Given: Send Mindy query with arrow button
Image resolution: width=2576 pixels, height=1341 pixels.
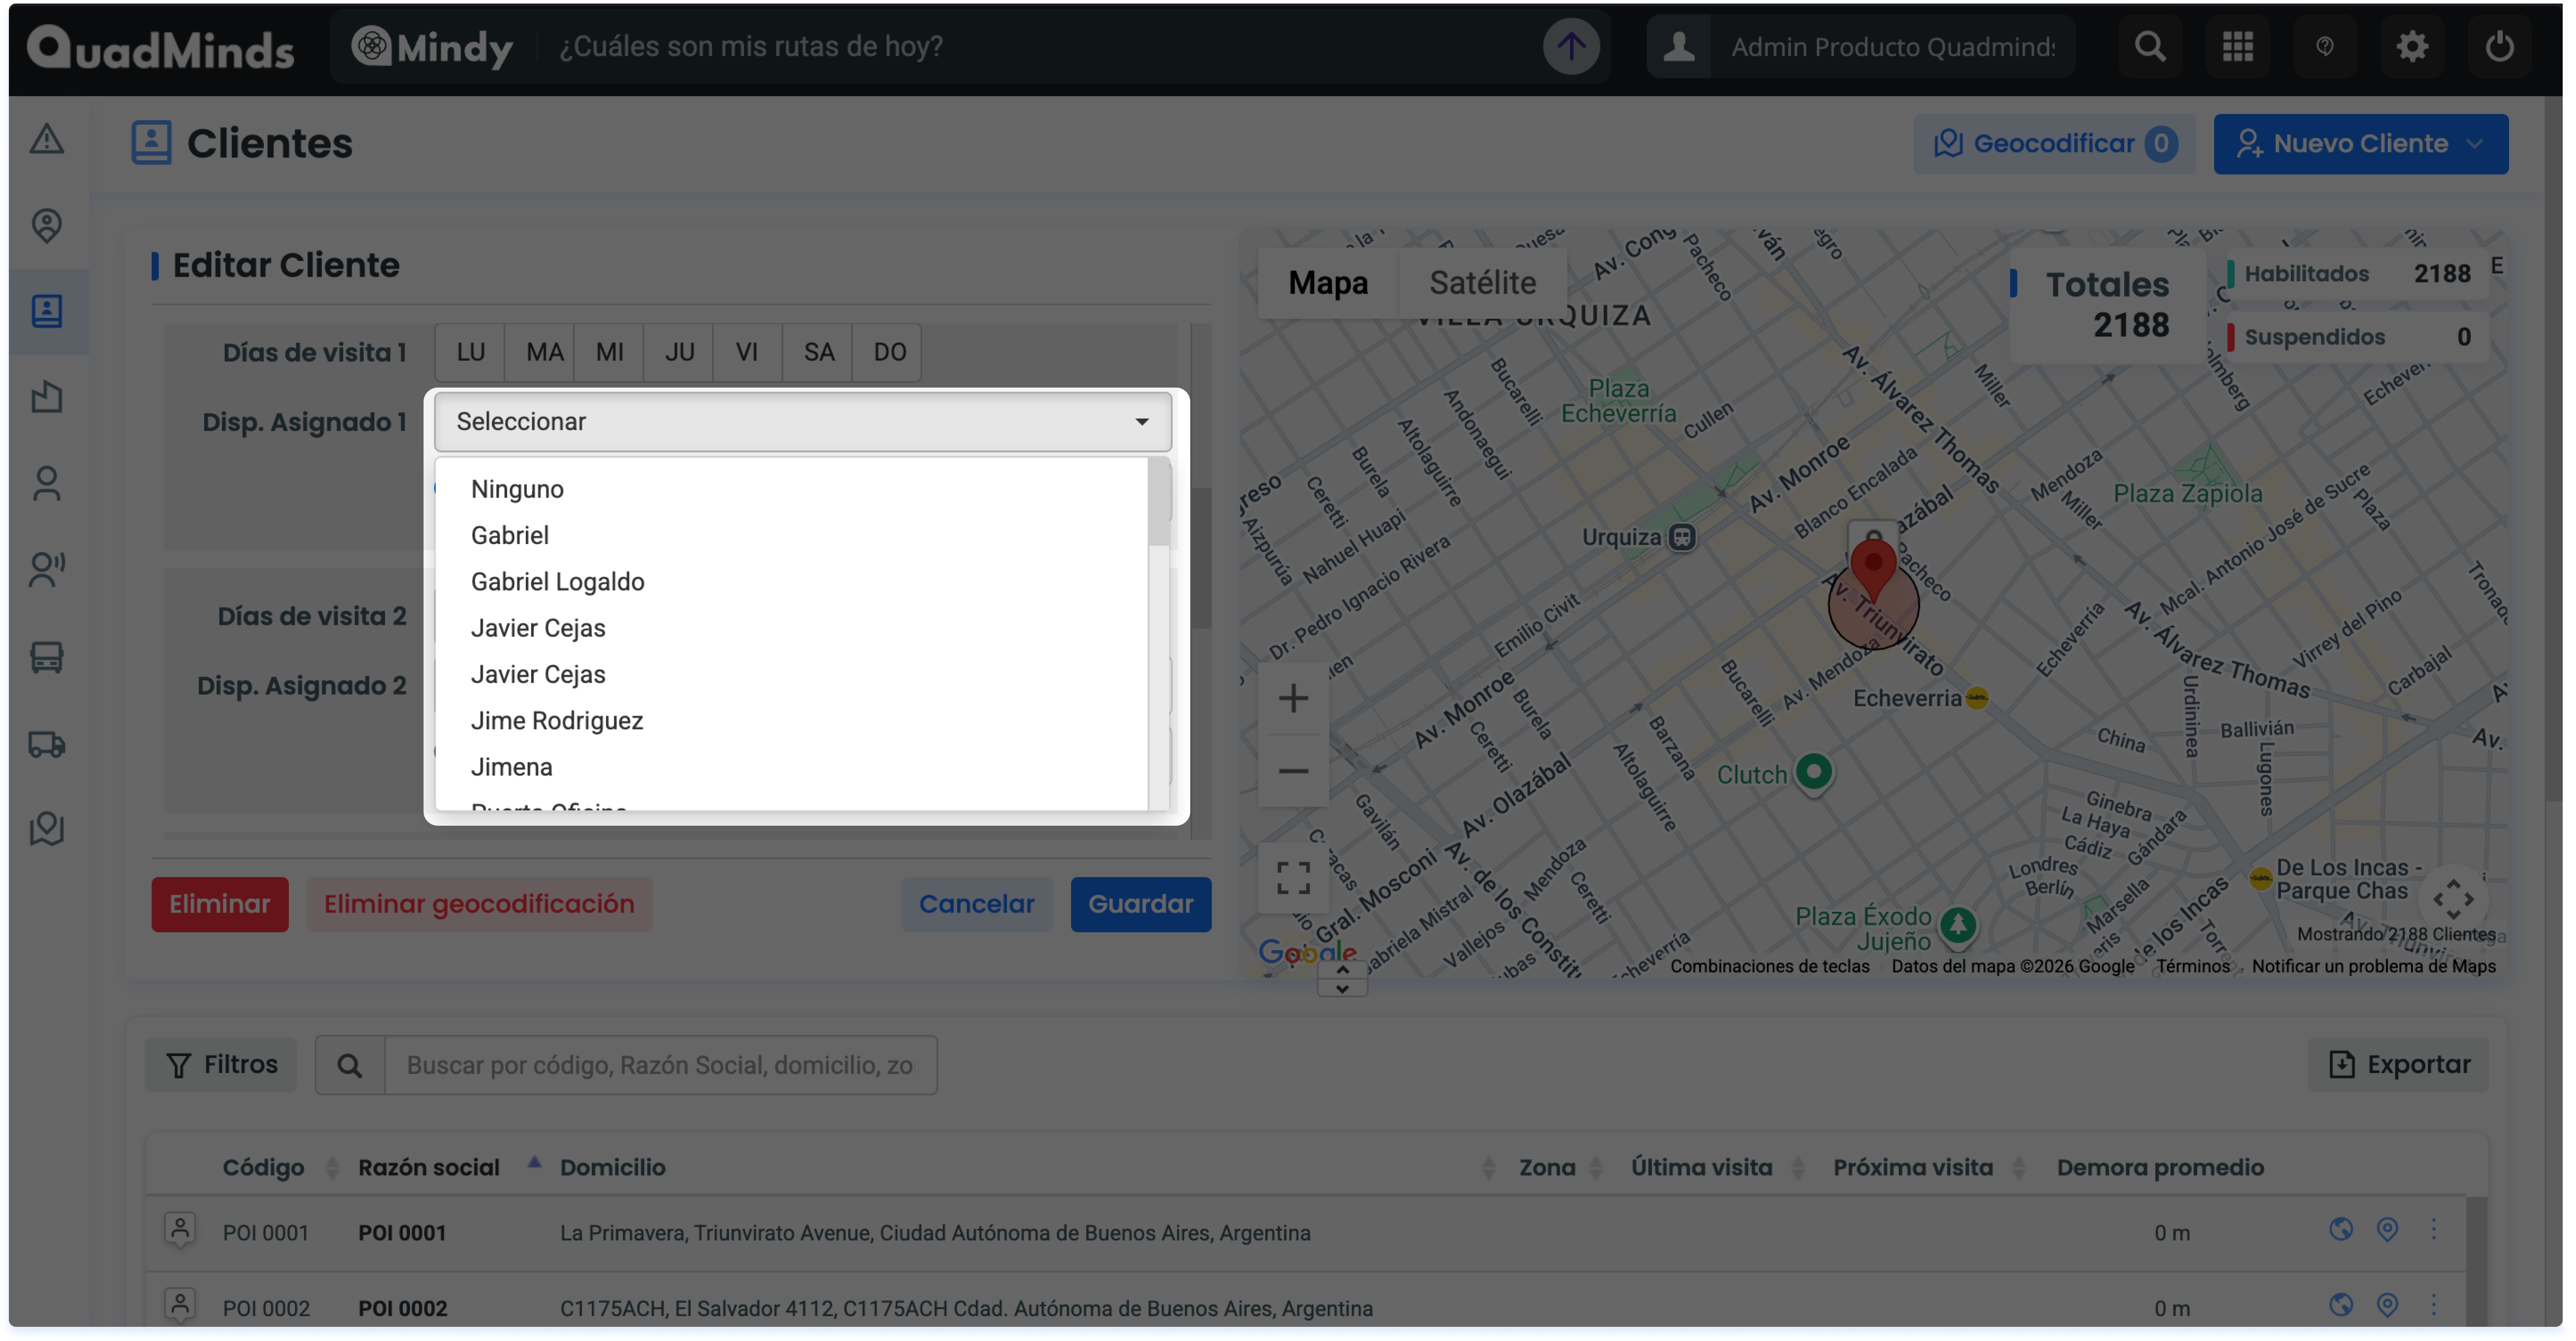Looking at the screenshot, I should (x=1570, y=46).
